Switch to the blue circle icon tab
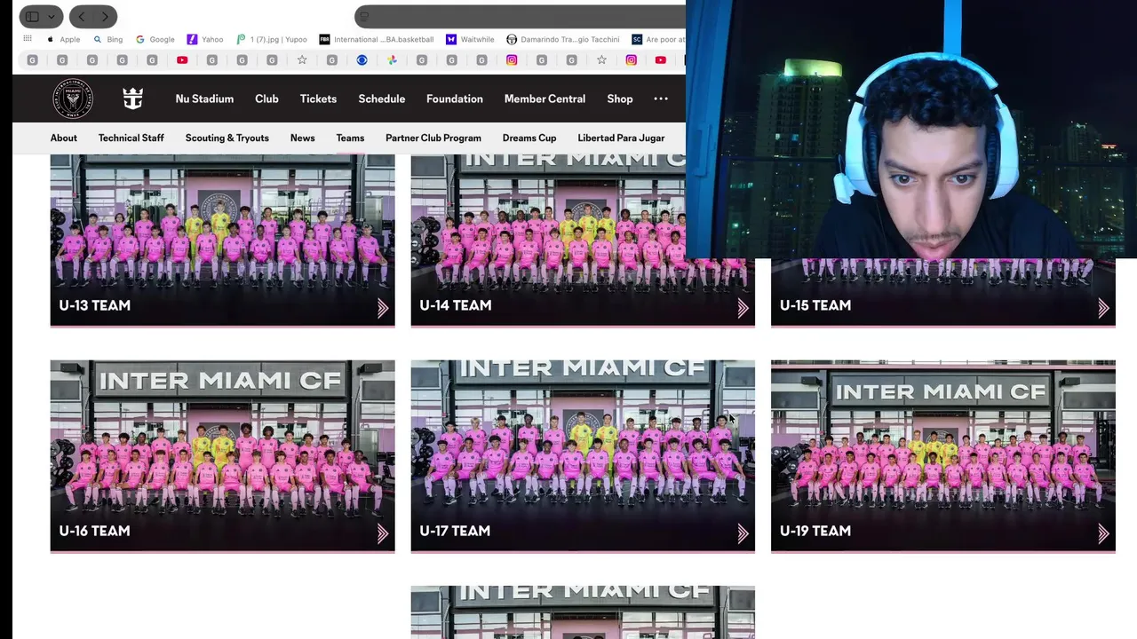This screenshot has width=1137, height=639. [x=362, y=60]
